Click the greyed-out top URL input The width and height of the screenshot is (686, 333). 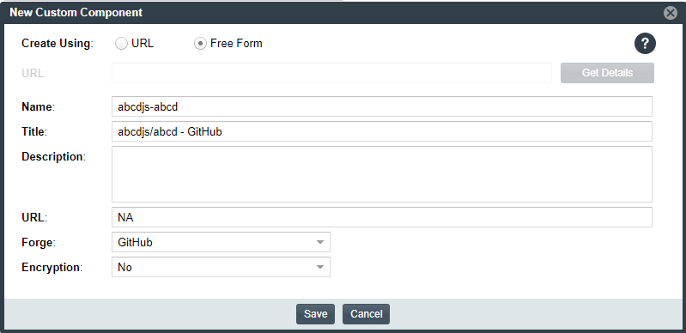pyautogui.click(x=331, y=73)
